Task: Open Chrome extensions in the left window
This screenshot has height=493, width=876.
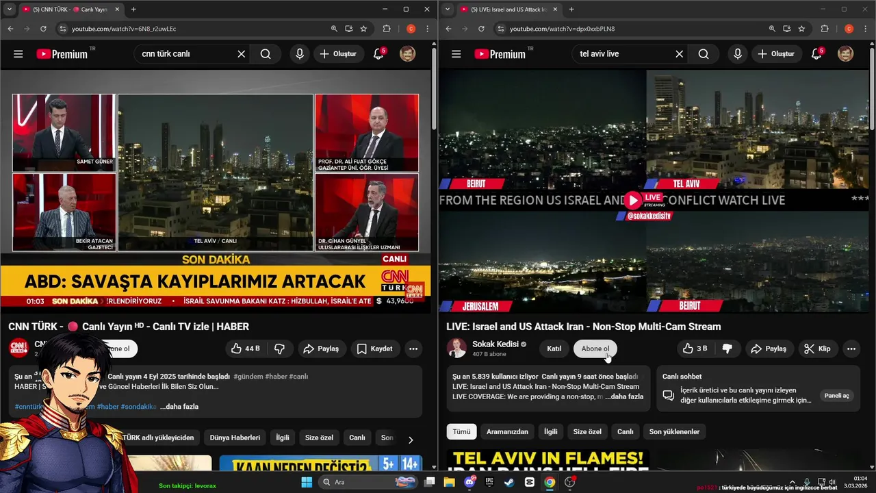Action: pos(387,29)
